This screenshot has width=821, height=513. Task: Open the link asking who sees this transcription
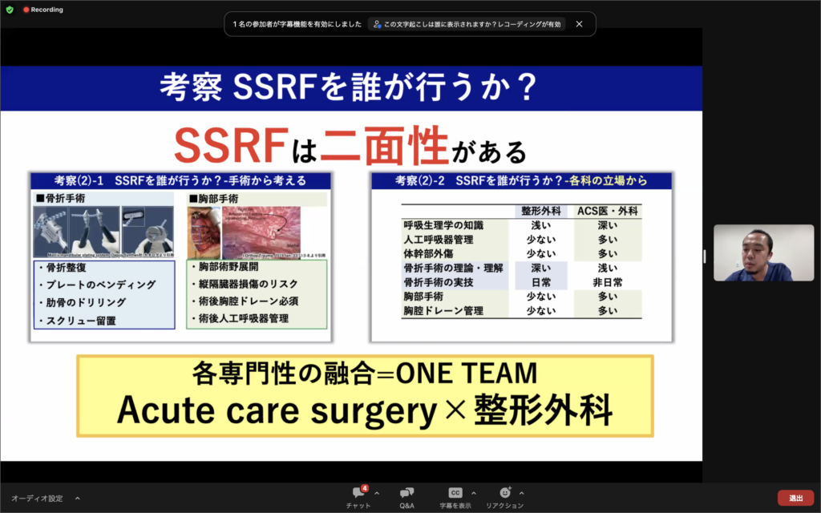tap(467, 24)
